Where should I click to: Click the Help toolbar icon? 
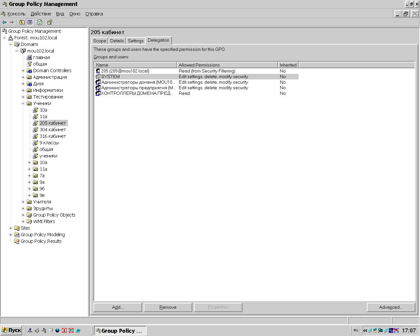pos(50,22)
